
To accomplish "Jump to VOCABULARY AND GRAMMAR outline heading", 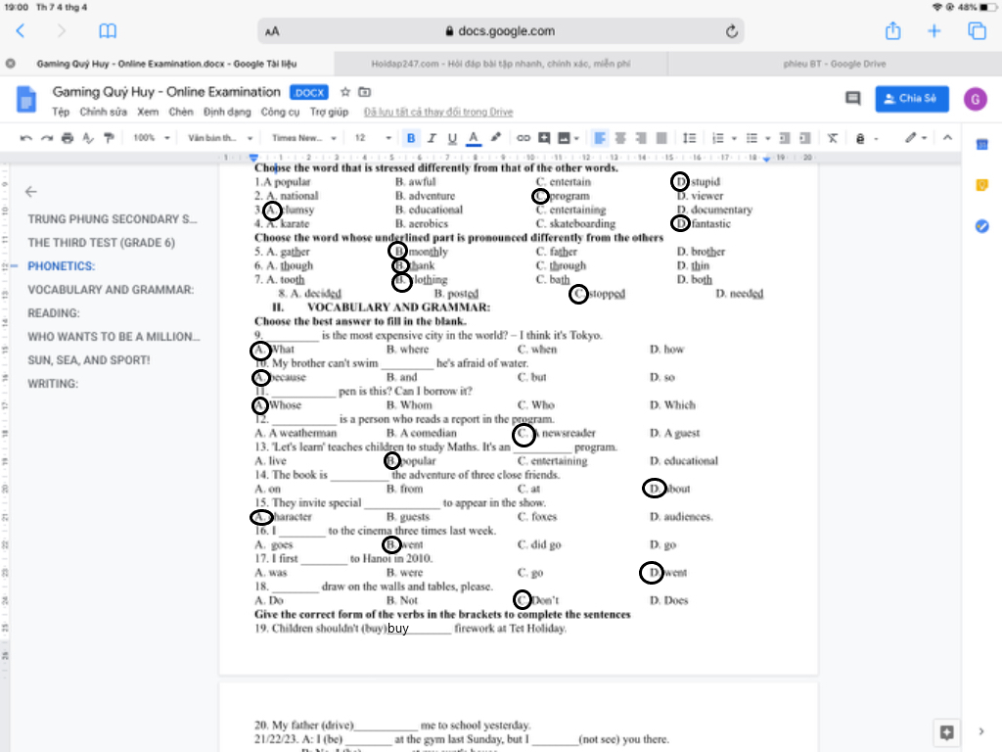I will click(x=111, y=290).
